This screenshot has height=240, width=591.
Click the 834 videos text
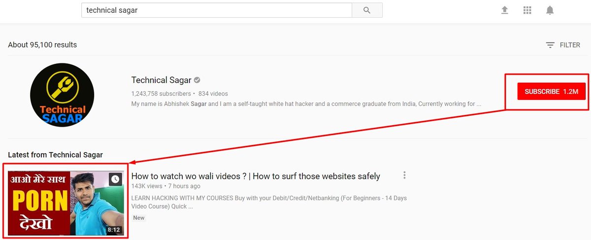pos(213,93)
